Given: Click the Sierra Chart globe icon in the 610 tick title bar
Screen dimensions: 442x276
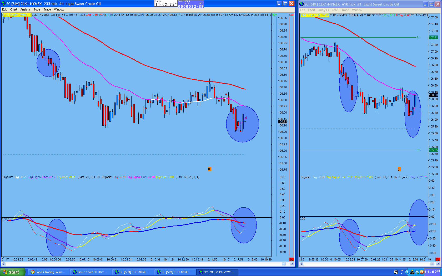Looking at the screenshot, I should click(302, 4).
